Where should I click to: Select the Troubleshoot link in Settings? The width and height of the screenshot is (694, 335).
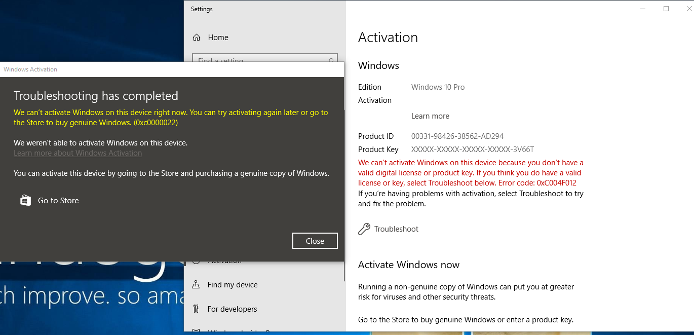[396, 229]
